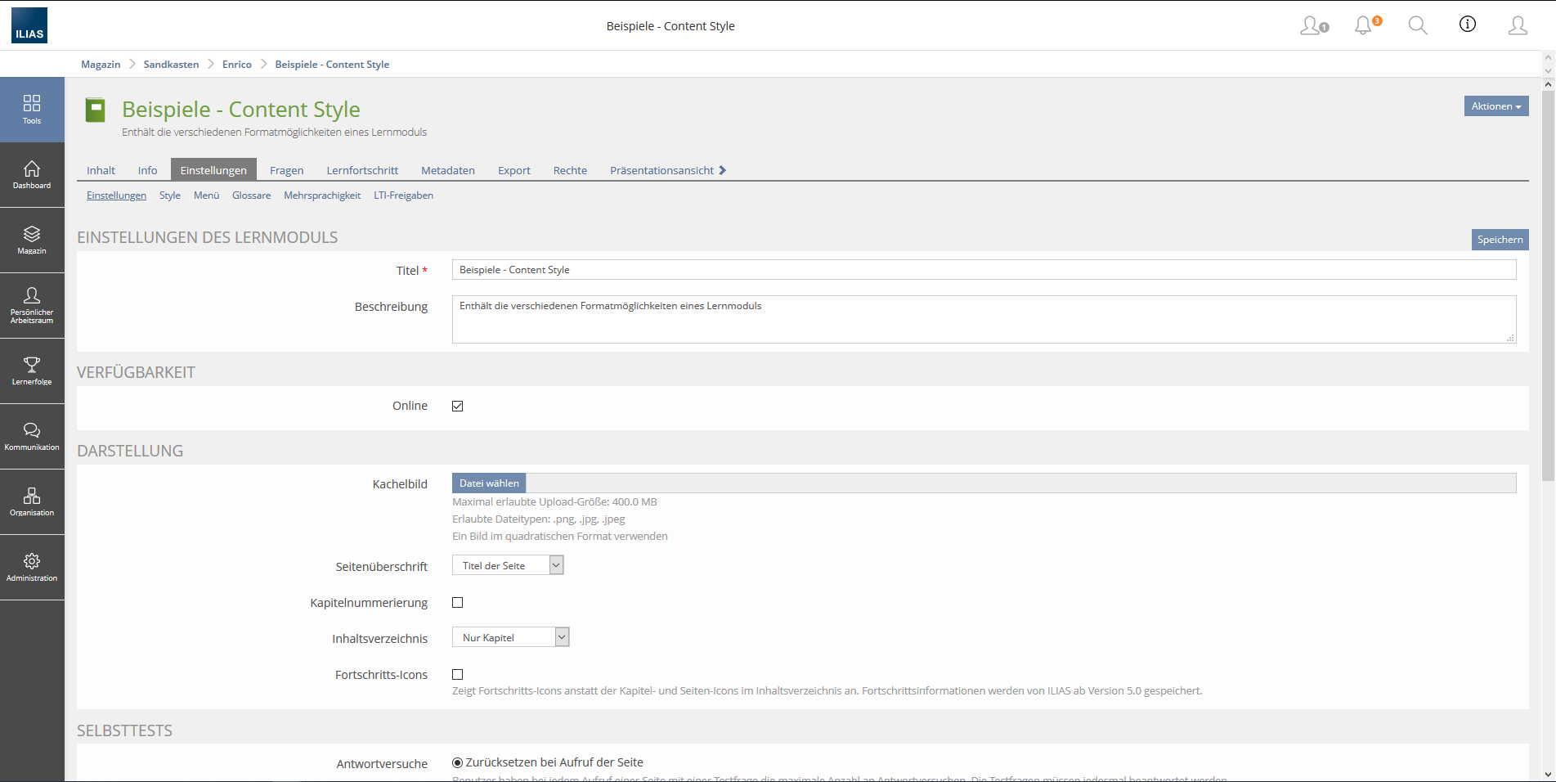This screenshot has width=1556, height=782.
Task: Click the notifications bell icon
Action: pos(1363,26)
